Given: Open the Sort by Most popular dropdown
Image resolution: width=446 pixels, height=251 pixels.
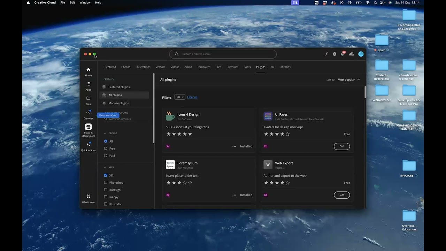Looking at the screenshot, I should (x=348, y=79).
